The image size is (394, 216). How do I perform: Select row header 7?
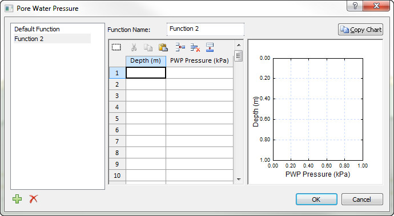pyautogui.click(x=117, y=141)
